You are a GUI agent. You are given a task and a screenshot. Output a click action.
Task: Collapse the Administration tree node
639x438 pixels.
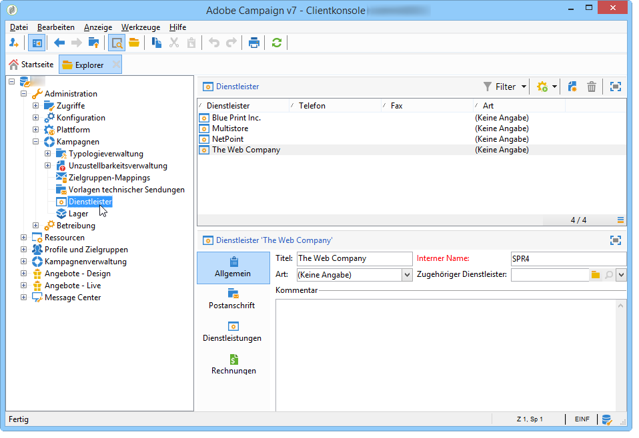tap(23, 94)
